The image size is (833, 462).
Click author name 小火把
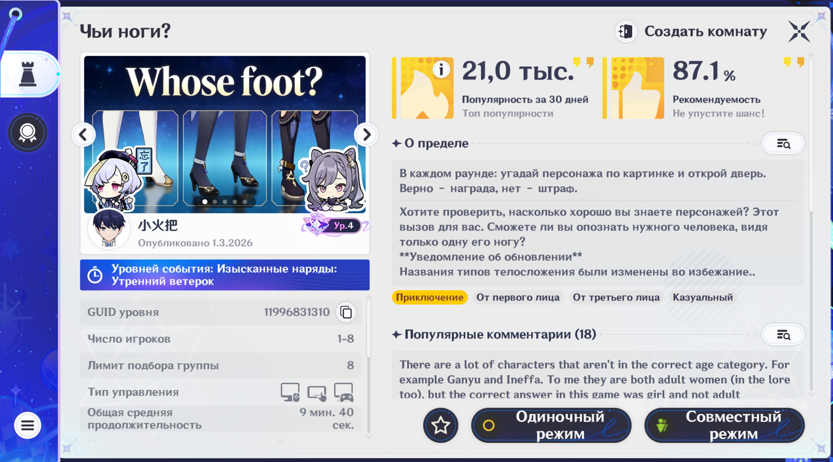158,225
